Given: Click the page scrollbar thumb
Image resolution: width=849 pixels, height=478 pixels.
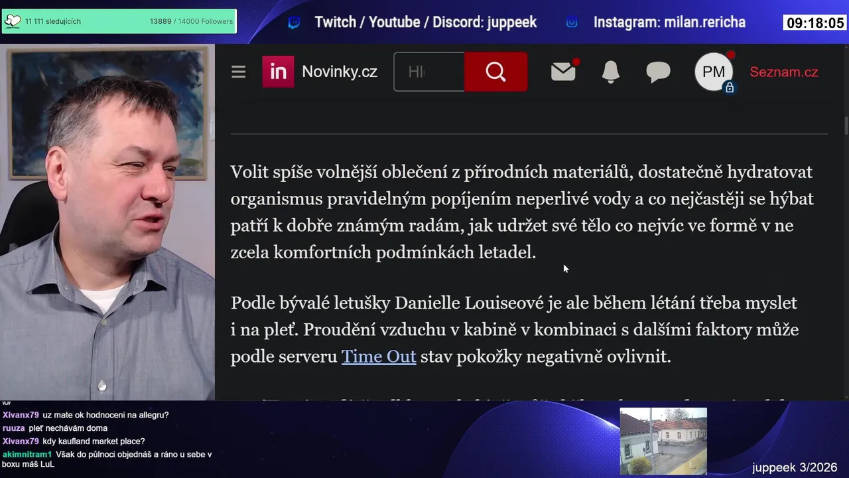Looking at the screenshot, I should 846,125.
